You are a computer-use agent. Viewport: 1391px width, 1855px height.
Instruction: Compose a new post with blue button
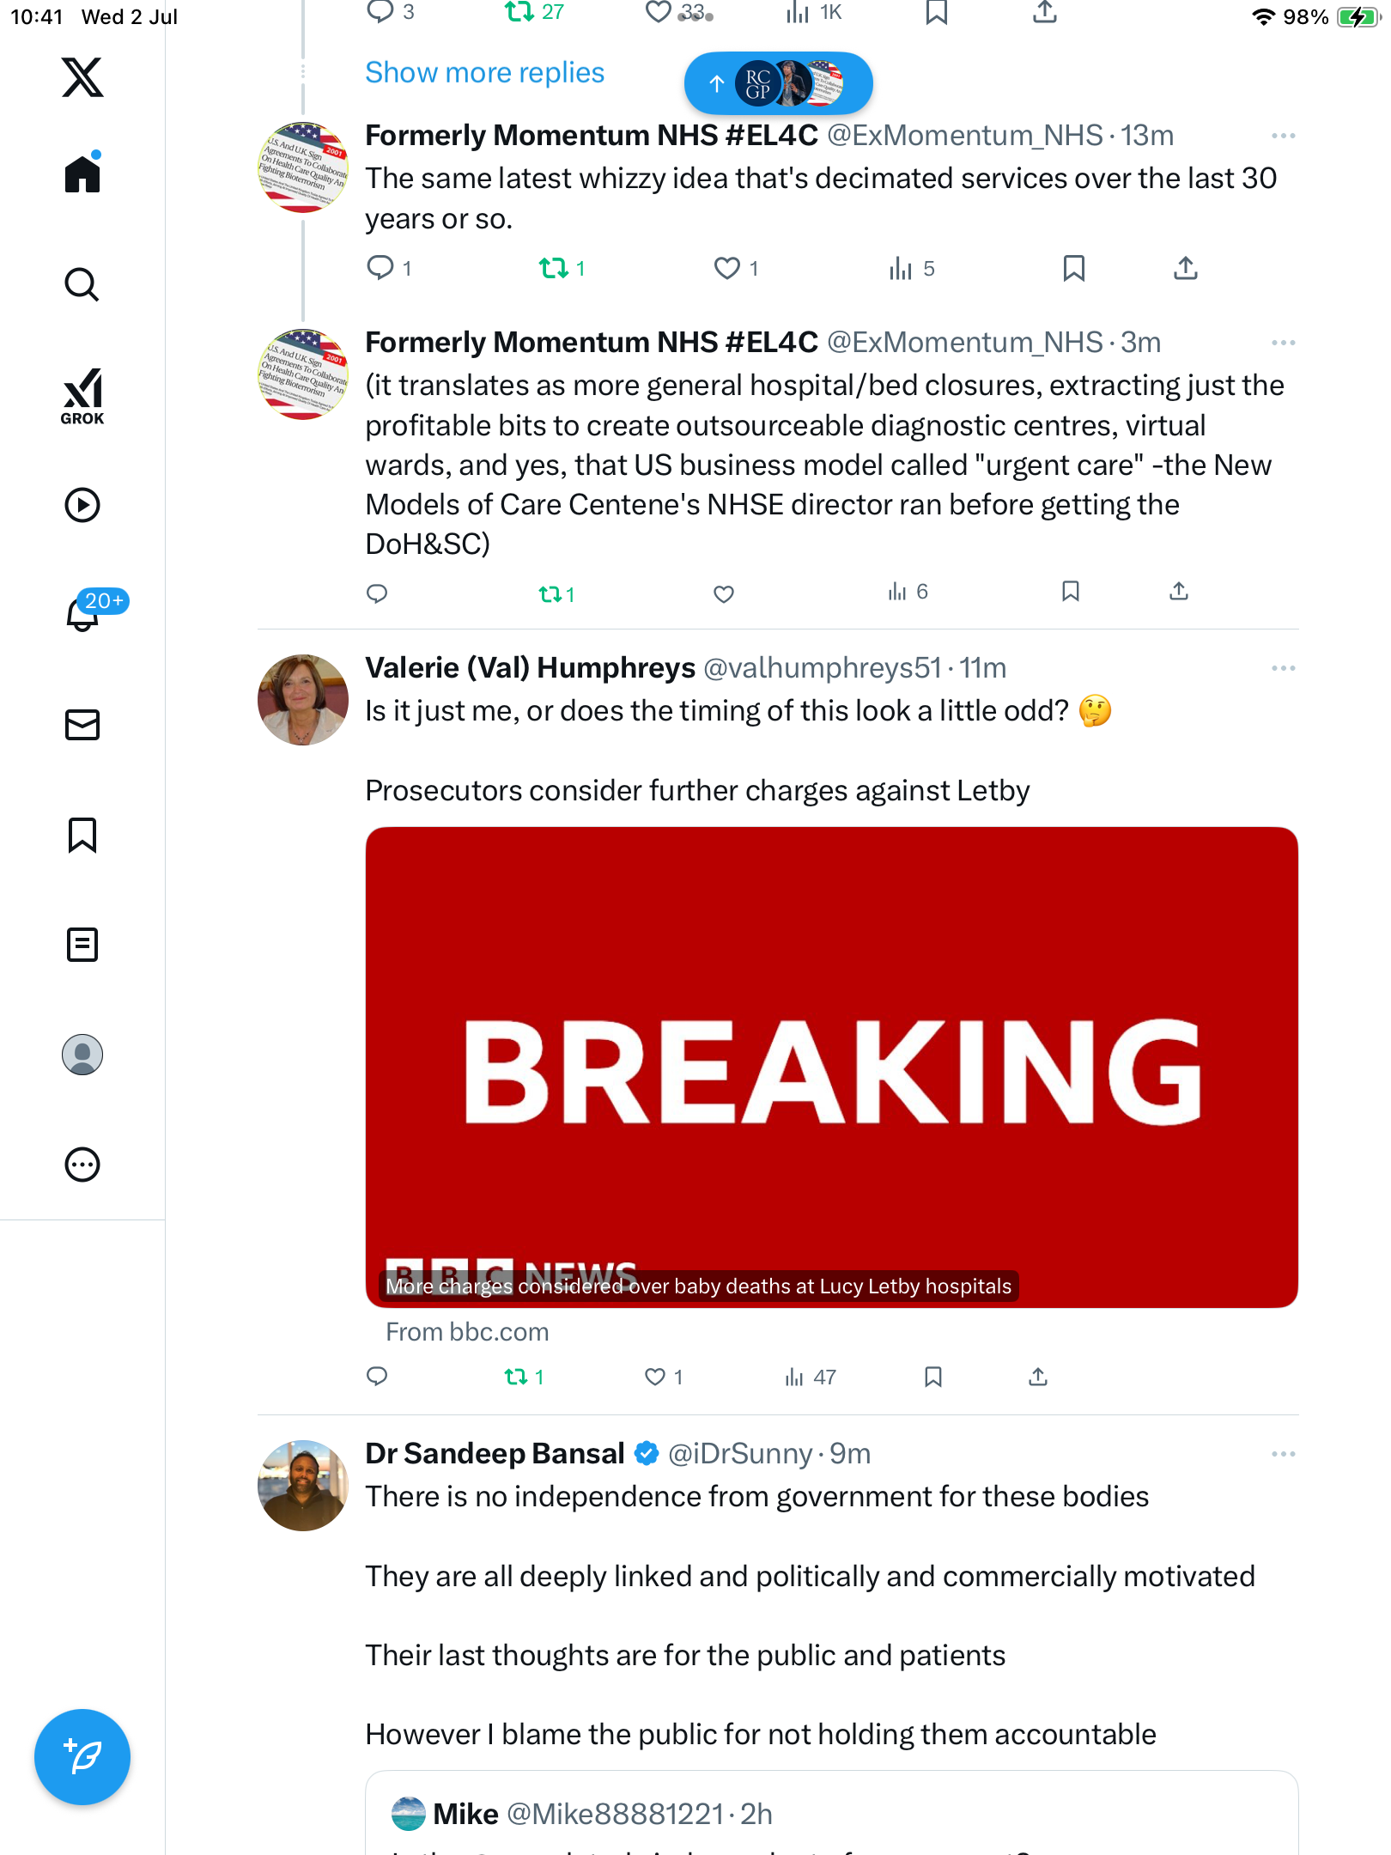[82, 1757]
